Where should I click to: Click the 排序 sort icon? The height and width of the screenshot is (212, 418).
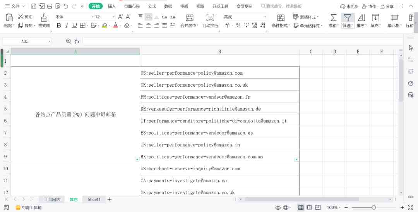(x=361, y=17)
